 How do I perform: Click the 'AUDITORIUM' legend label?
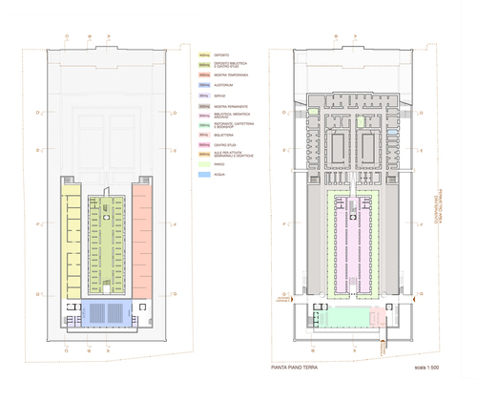(223, 85)
